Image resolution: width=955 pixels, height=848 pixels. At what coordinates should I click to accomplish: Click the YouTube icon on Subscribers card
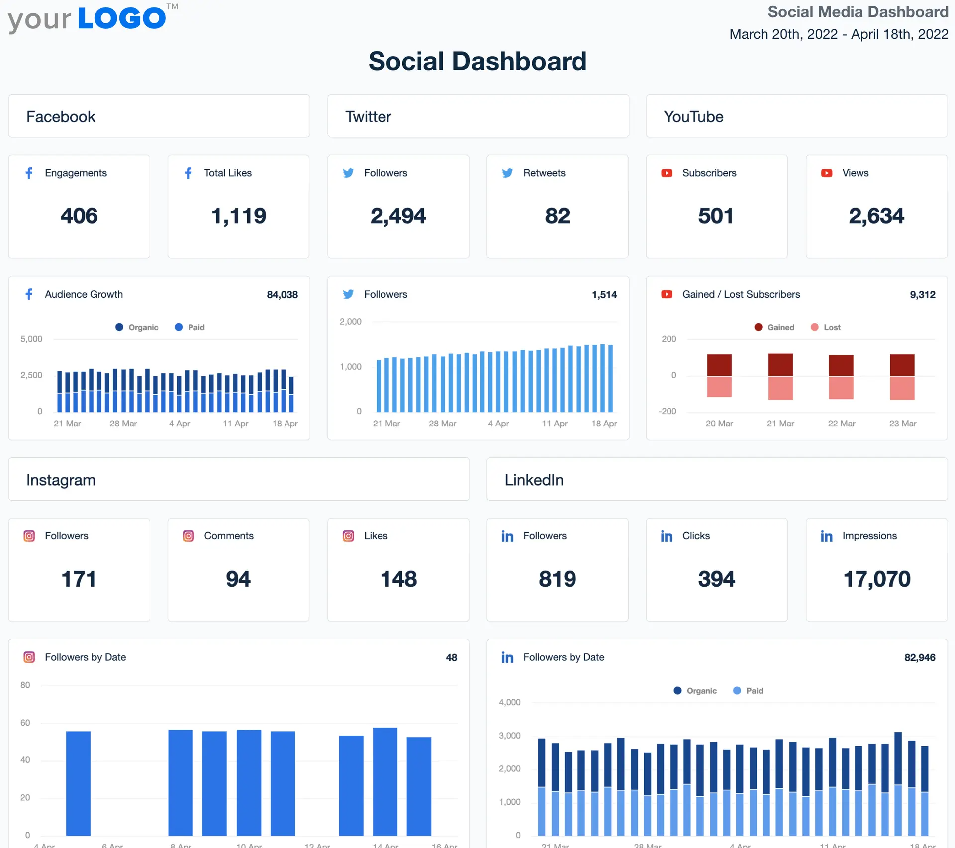click(x=666, y=173)
